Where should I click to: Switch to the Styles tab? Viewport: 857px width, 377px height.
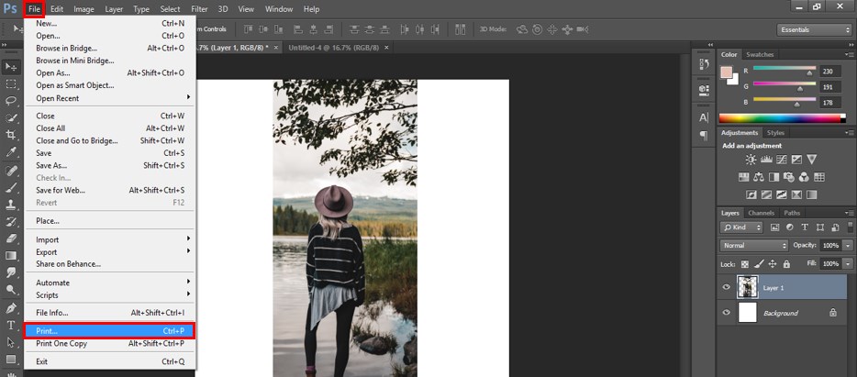coord(775,133)
